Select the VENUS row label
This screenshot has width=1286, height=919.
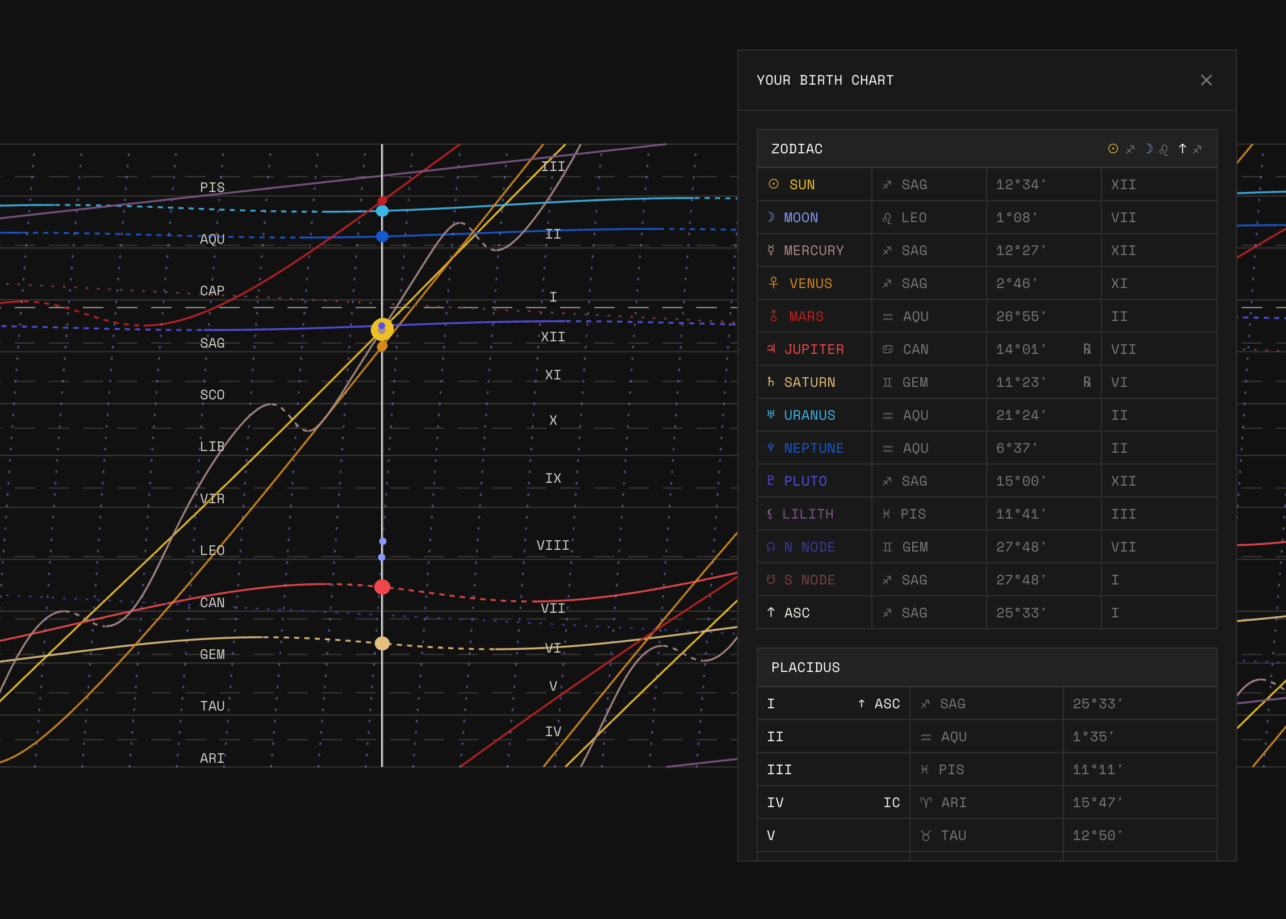click(x=811, y=283)
